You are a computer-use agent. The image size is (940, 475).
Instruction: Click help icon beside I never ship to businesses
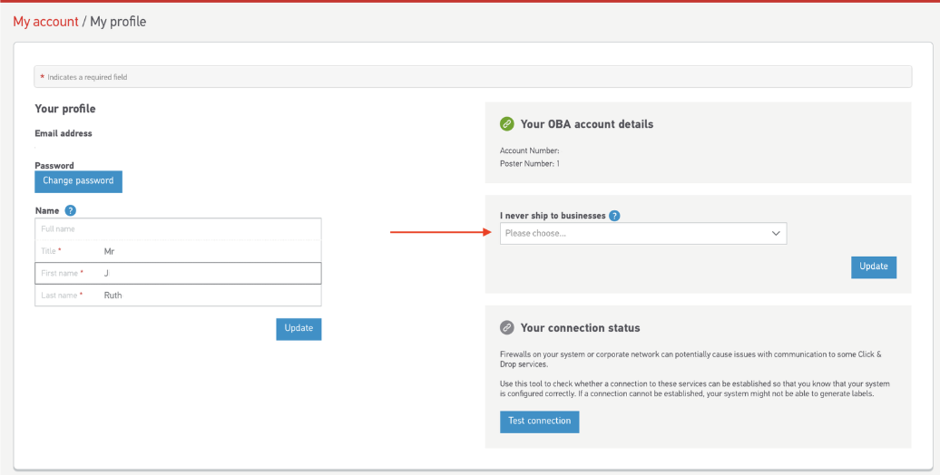[x=614, y=216]
